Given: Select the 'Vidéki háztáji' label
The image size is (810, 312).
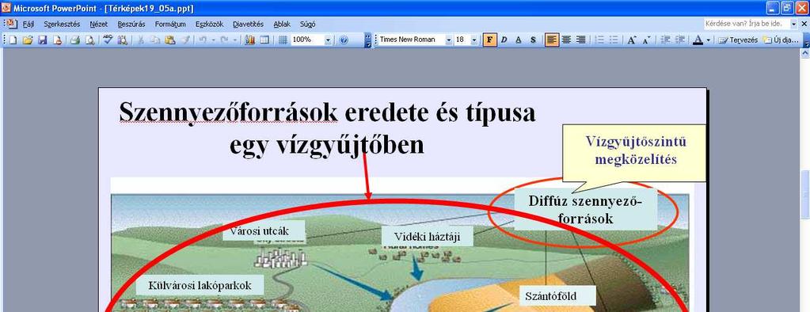Looking at the screenshot, I should (427, 237).
